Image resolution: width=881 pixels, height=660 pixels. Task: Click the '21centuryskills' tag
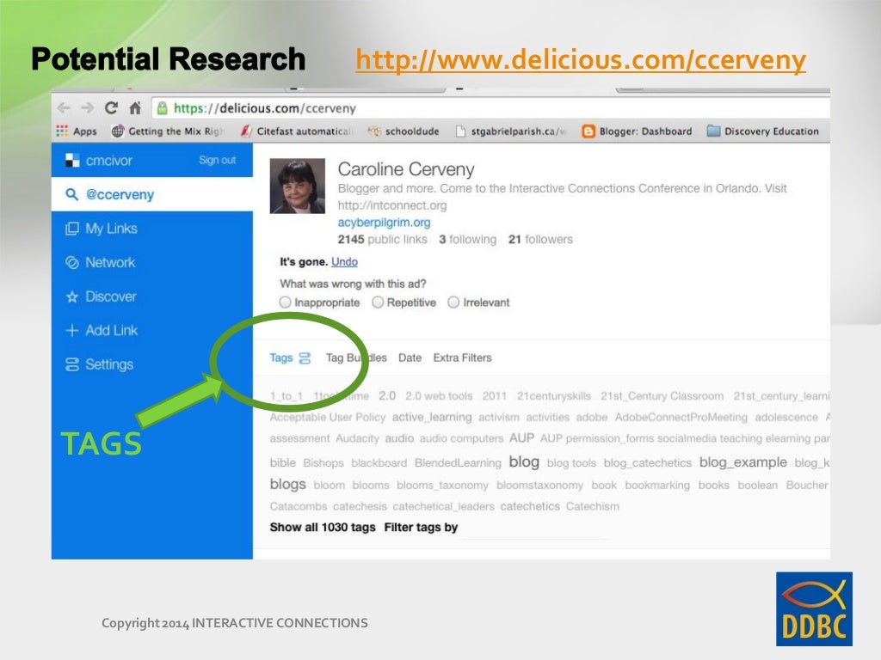554,396
